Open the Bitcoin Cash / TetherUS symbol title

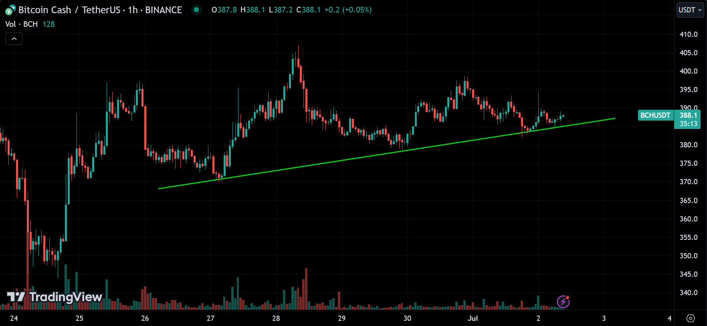pyautogui.click(x=100, y=10)
